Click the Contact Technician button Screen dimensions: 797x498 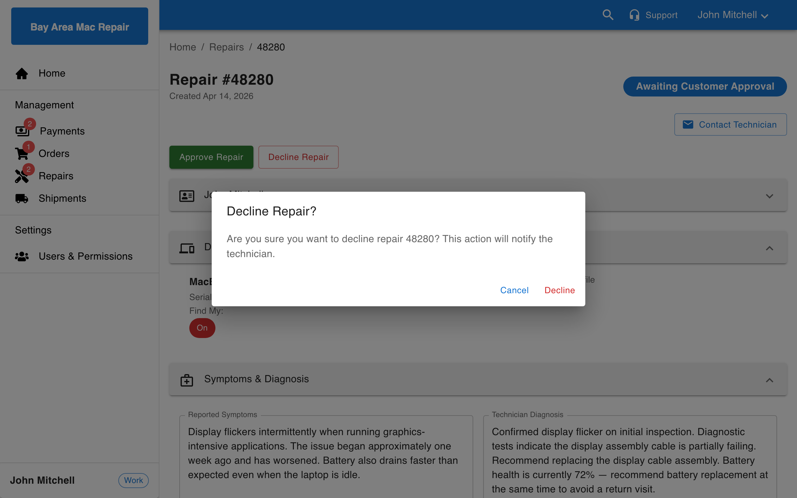(x=730, y=125)
